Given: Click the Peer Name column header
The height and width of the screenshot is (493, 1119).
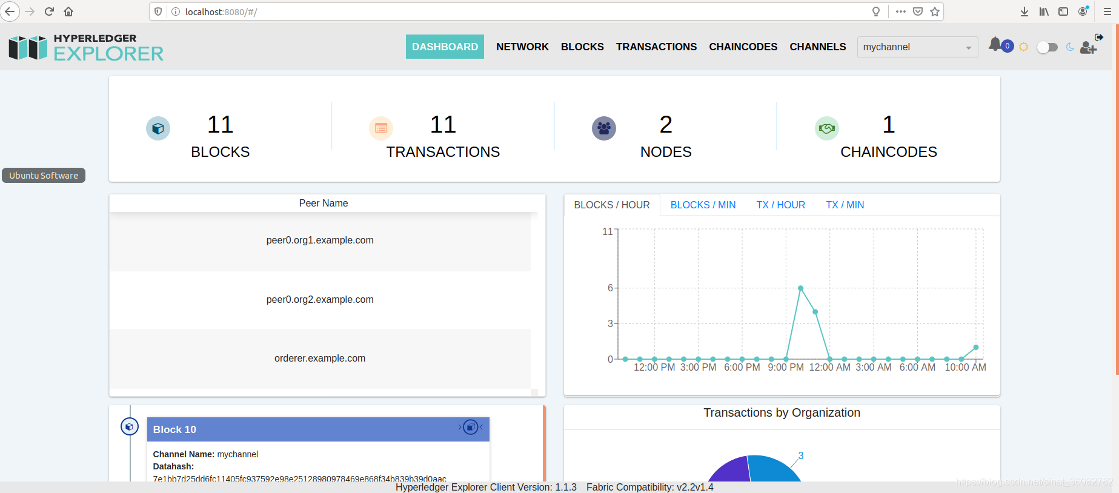Looking at the screenshot, I should pos(324,203).
